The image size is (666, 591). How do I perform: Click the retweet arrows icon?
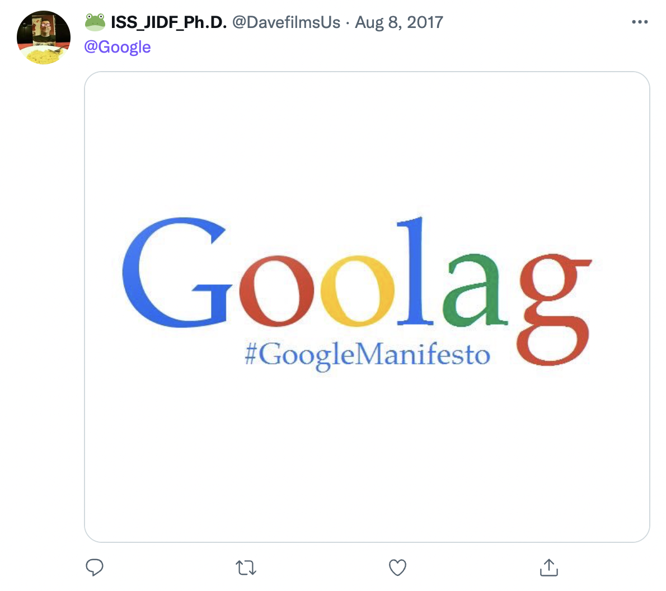pyautogui.click(x=246, y=568)
